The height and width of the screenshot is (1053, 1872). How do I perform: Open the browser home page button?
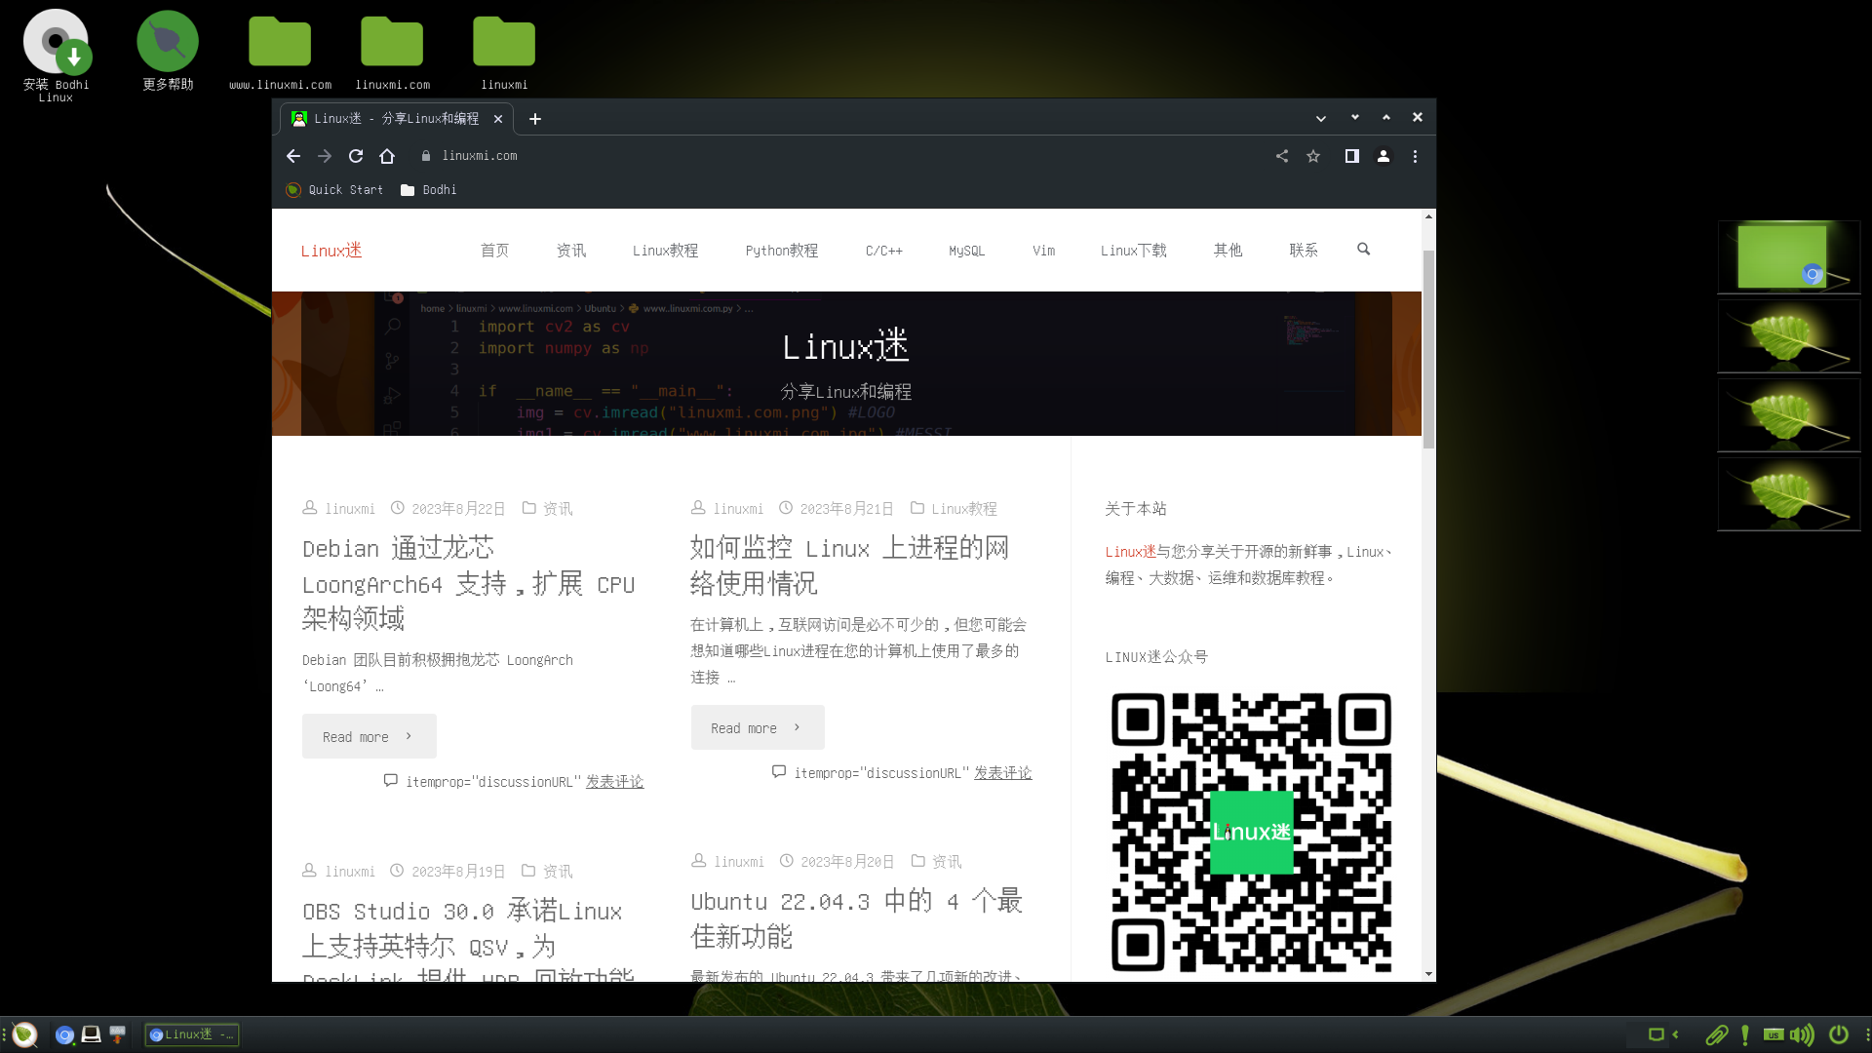click(387, 156)
